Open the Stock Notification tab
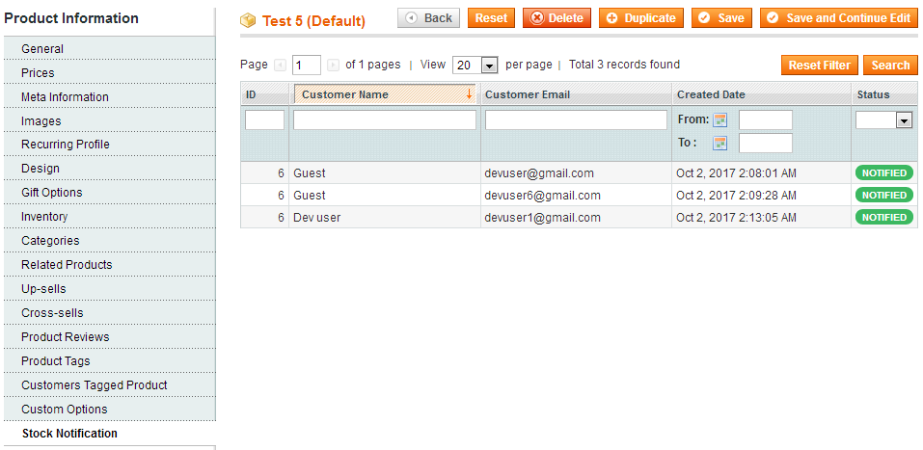This screenshot has height=450, width=923. [69, 434]
